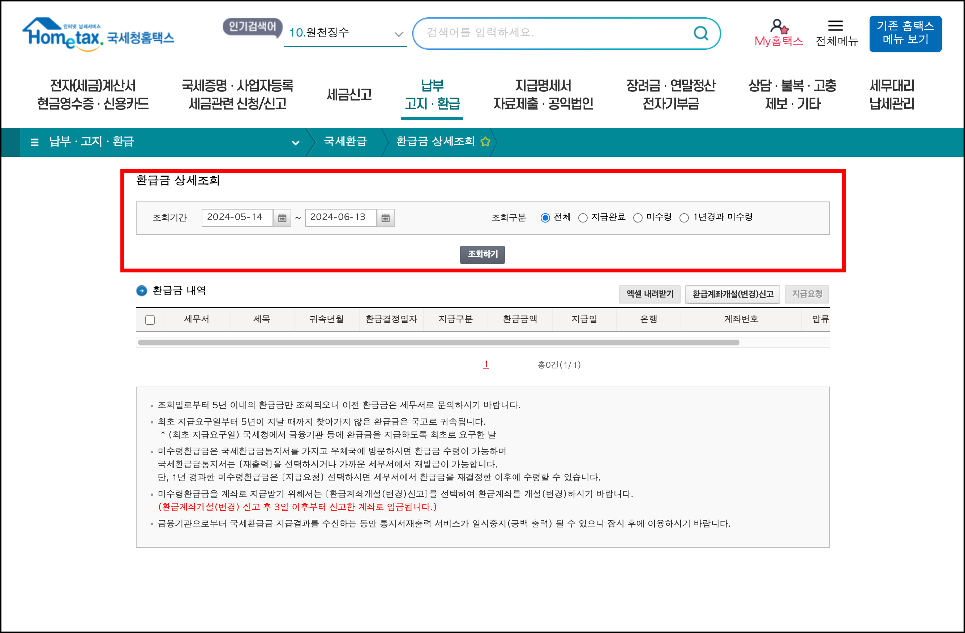Select 전체 radio option
This screenshot has width=965, height=633.
[x=545, y=218]
